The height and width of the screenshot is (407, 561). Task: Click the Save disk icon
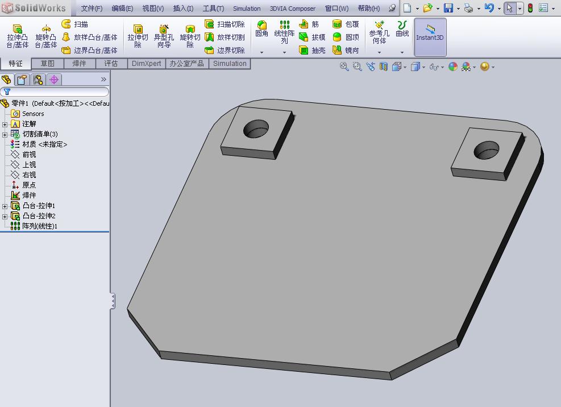coord(448,8)
